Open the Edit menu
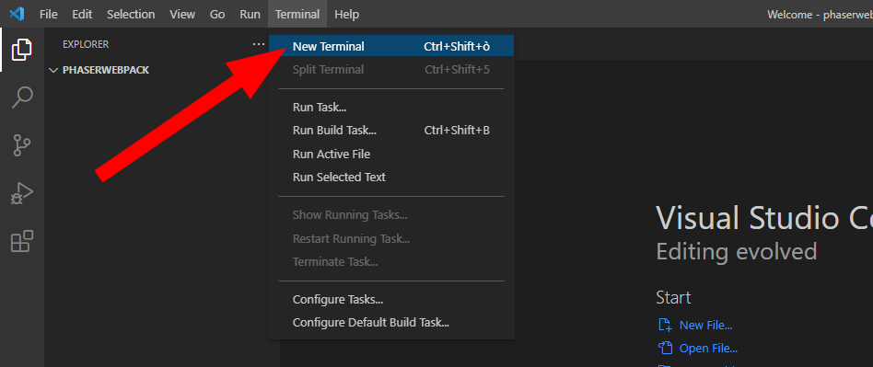The height and width of the screenshot is (367, 873). [x=82, y=15]
